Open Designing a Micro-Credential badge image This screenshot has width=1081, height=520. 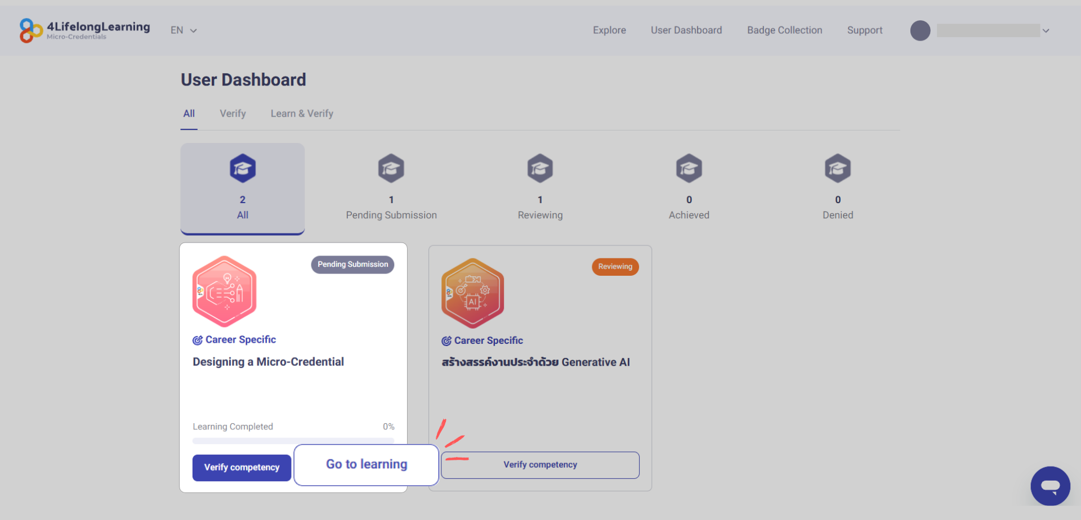225,292
